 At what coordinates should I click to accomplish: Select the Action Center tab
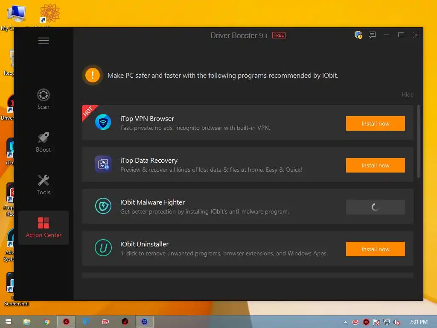point(44,228)
